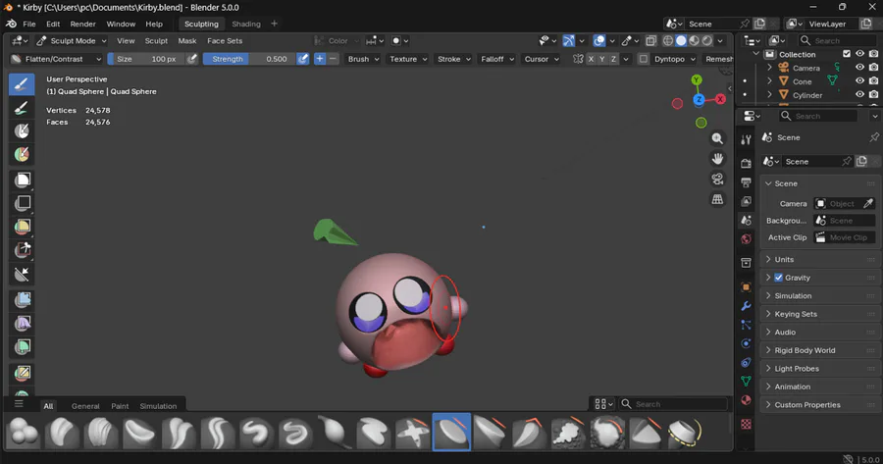Toggle Z axis symmetry button
This screenshot has width=883, height=464.
click(613, 59)
